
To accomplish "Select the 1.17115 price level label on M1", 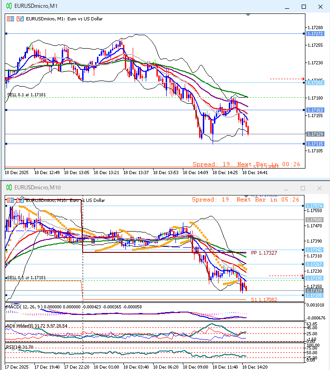I will coord(315,144).
